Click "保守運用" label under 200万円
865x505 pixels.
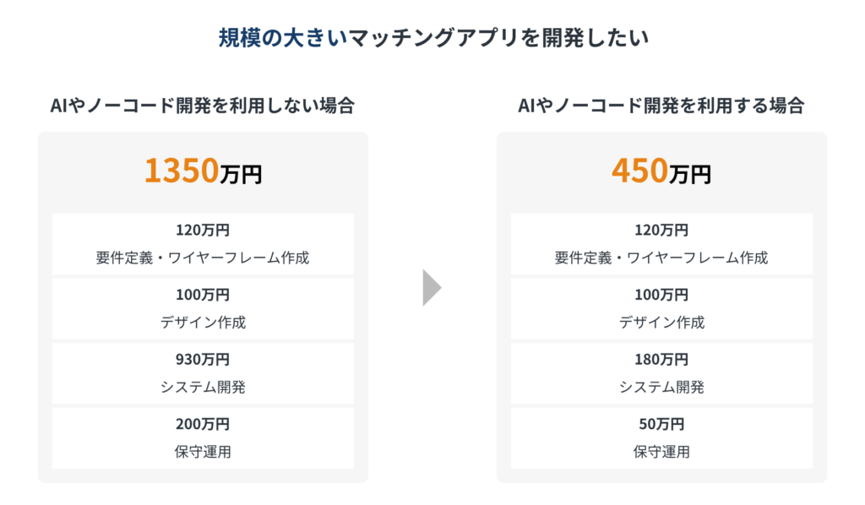click(x=203, y=452)
